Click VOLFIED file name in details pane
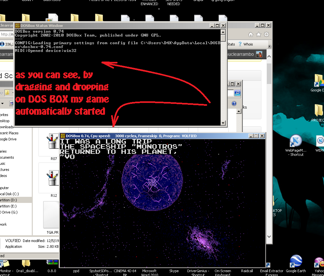 click(13, 240)
